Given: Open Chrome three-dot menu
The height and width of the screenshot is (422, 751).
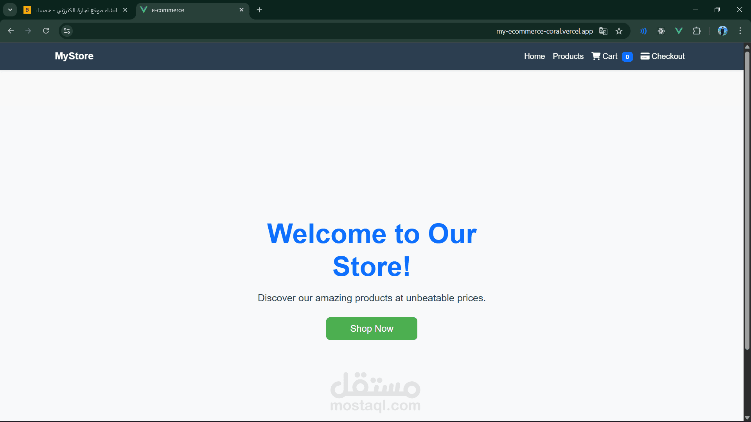Looking at the screenshot, I should pos(740,31).
